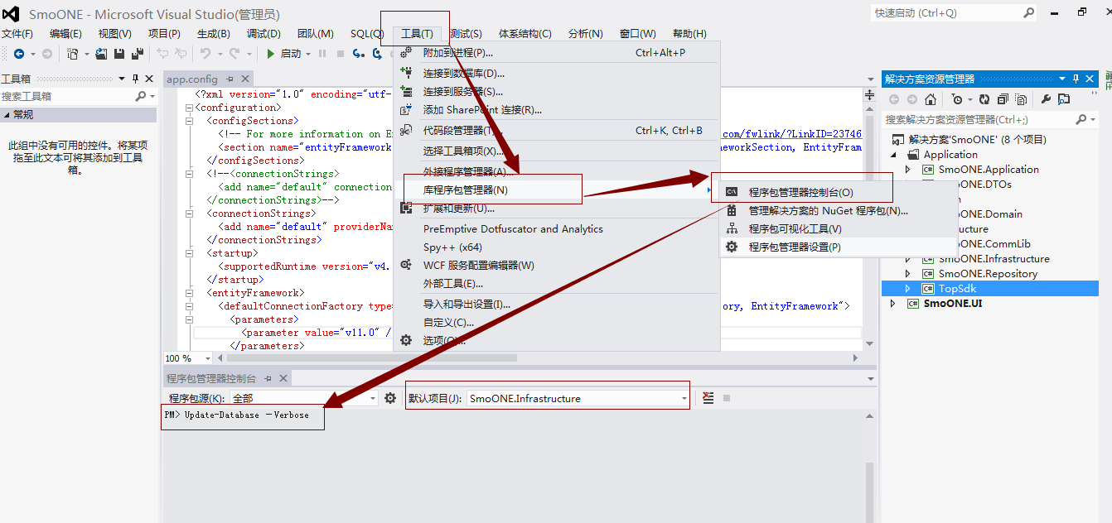
Task: Open package manager settings gear icon in console
Action: tap(390, 399)
